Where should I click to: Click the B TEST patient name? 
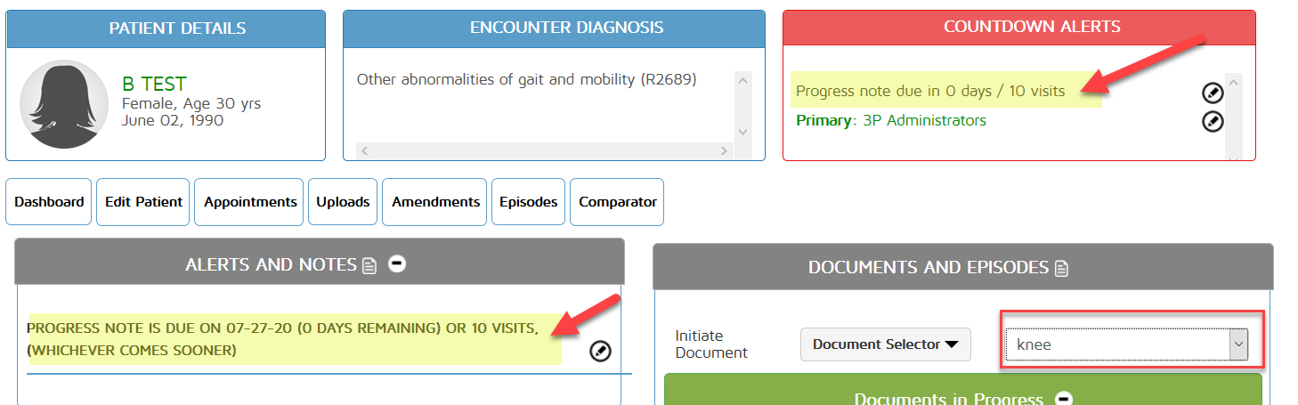pos(154,85)
